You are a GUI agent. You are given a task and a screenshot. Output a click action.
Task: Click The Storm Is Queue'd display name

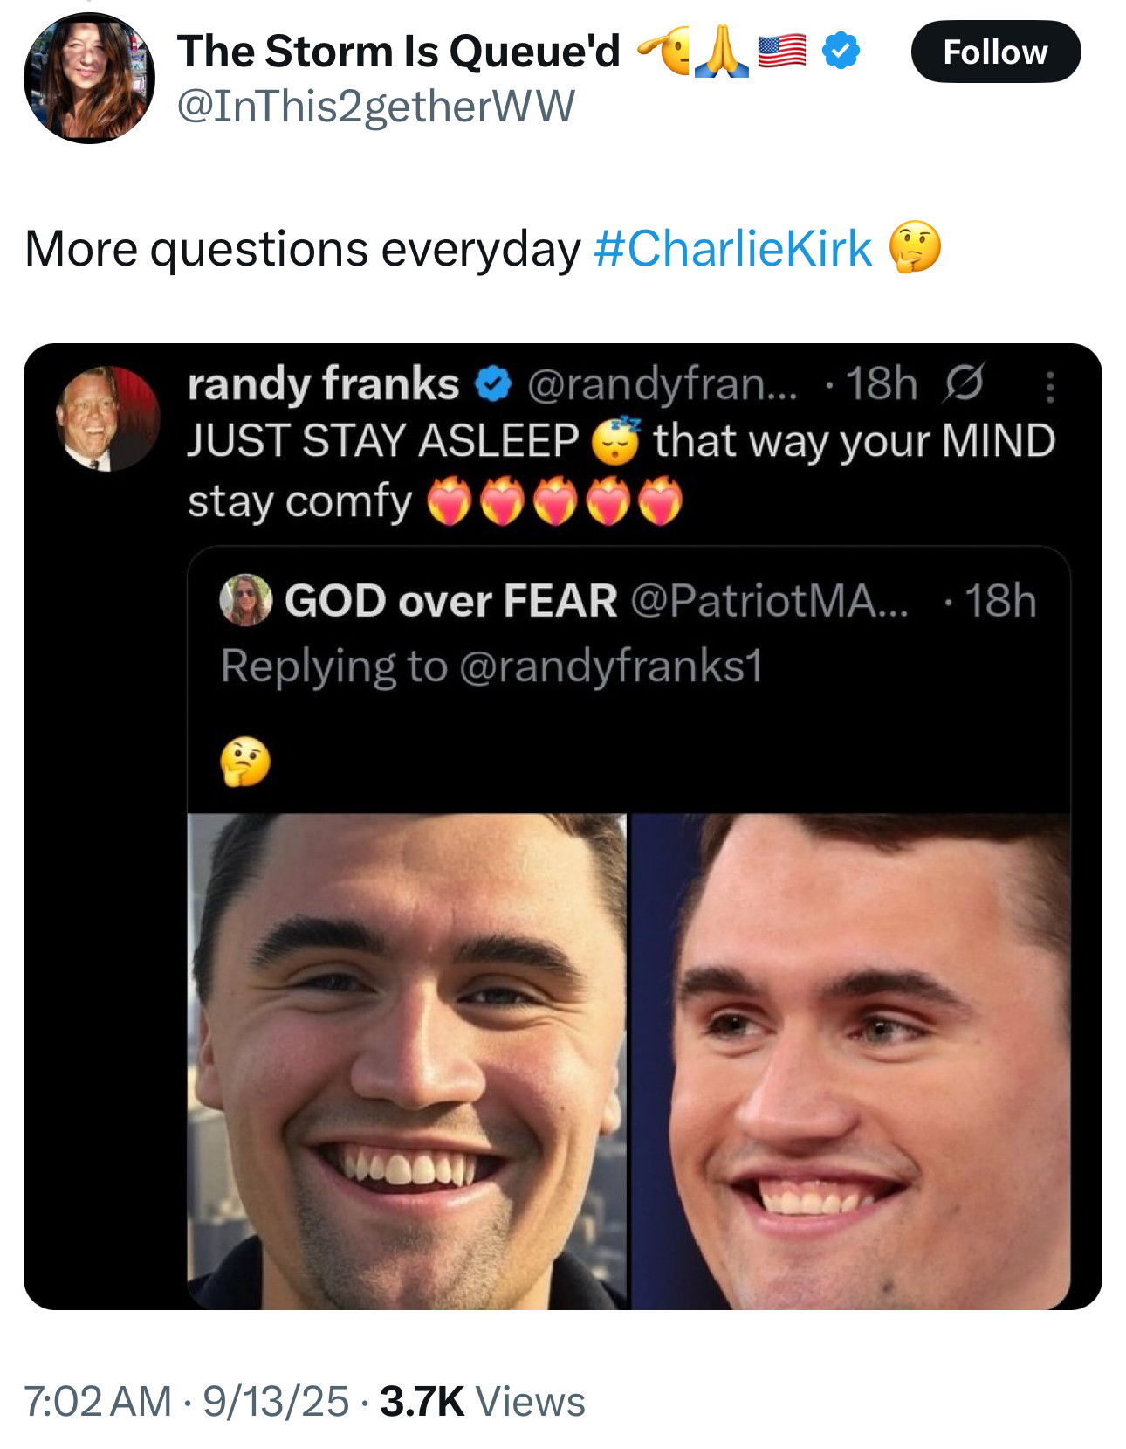tap(399, 51)
